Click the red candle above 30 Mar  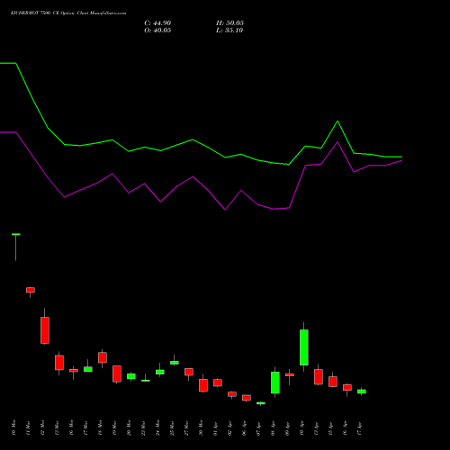(203, 385)
